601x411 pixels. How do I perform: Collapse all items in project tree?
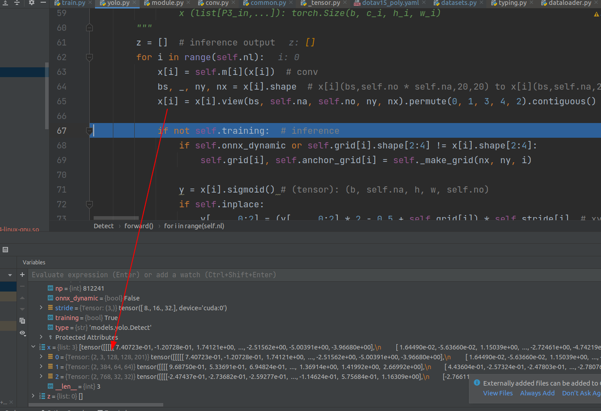17,3
